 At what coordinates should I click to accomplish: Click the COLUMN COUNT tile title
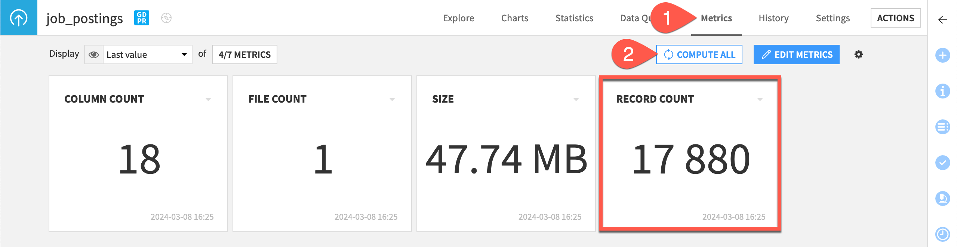click(104, 99)
